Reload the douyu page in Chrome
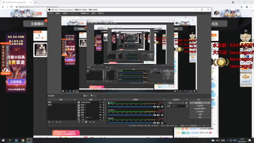This screenshot has height=143, width=254. point(11,7)
